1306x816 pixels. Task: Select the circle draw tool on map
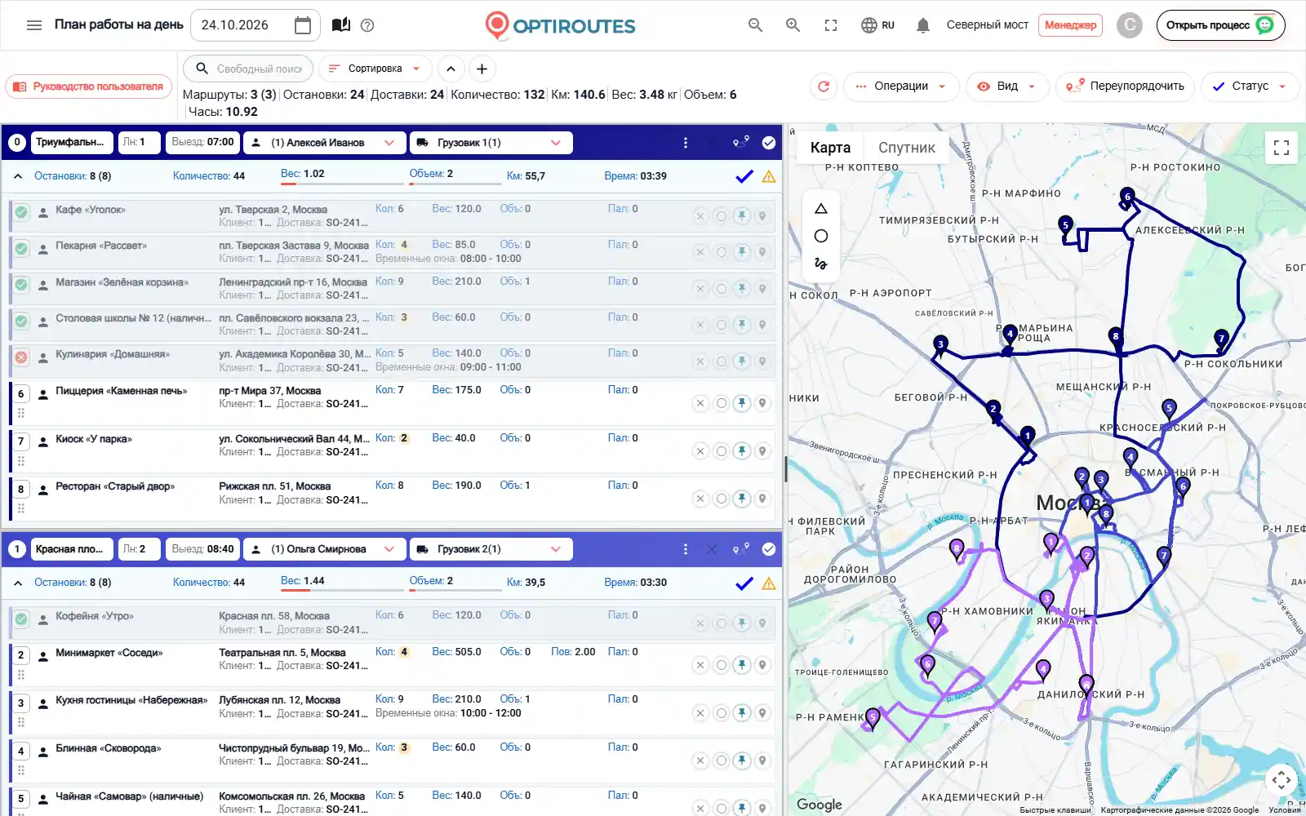click(821, 236)
